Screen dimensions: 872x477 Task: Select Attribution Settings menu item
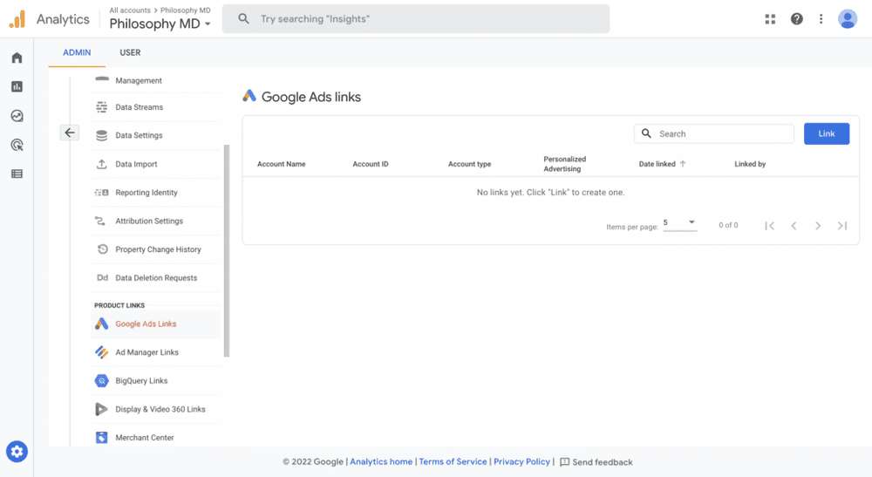coord(156,221)
